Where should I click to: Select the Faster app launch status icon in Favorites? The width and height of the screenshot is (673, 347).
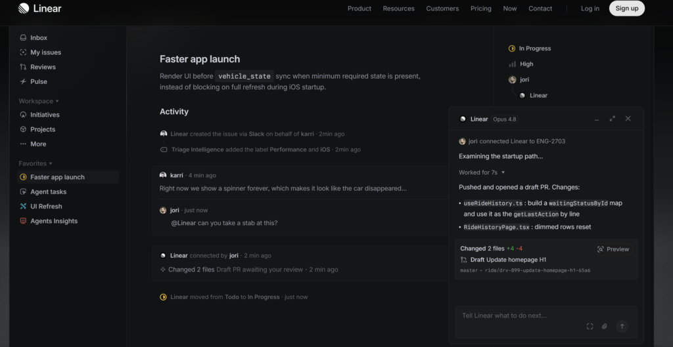(23, 177)
